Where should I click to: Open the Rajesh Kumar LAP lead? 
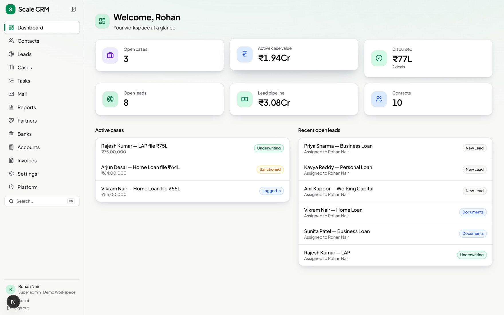click(x=395, y=255)
